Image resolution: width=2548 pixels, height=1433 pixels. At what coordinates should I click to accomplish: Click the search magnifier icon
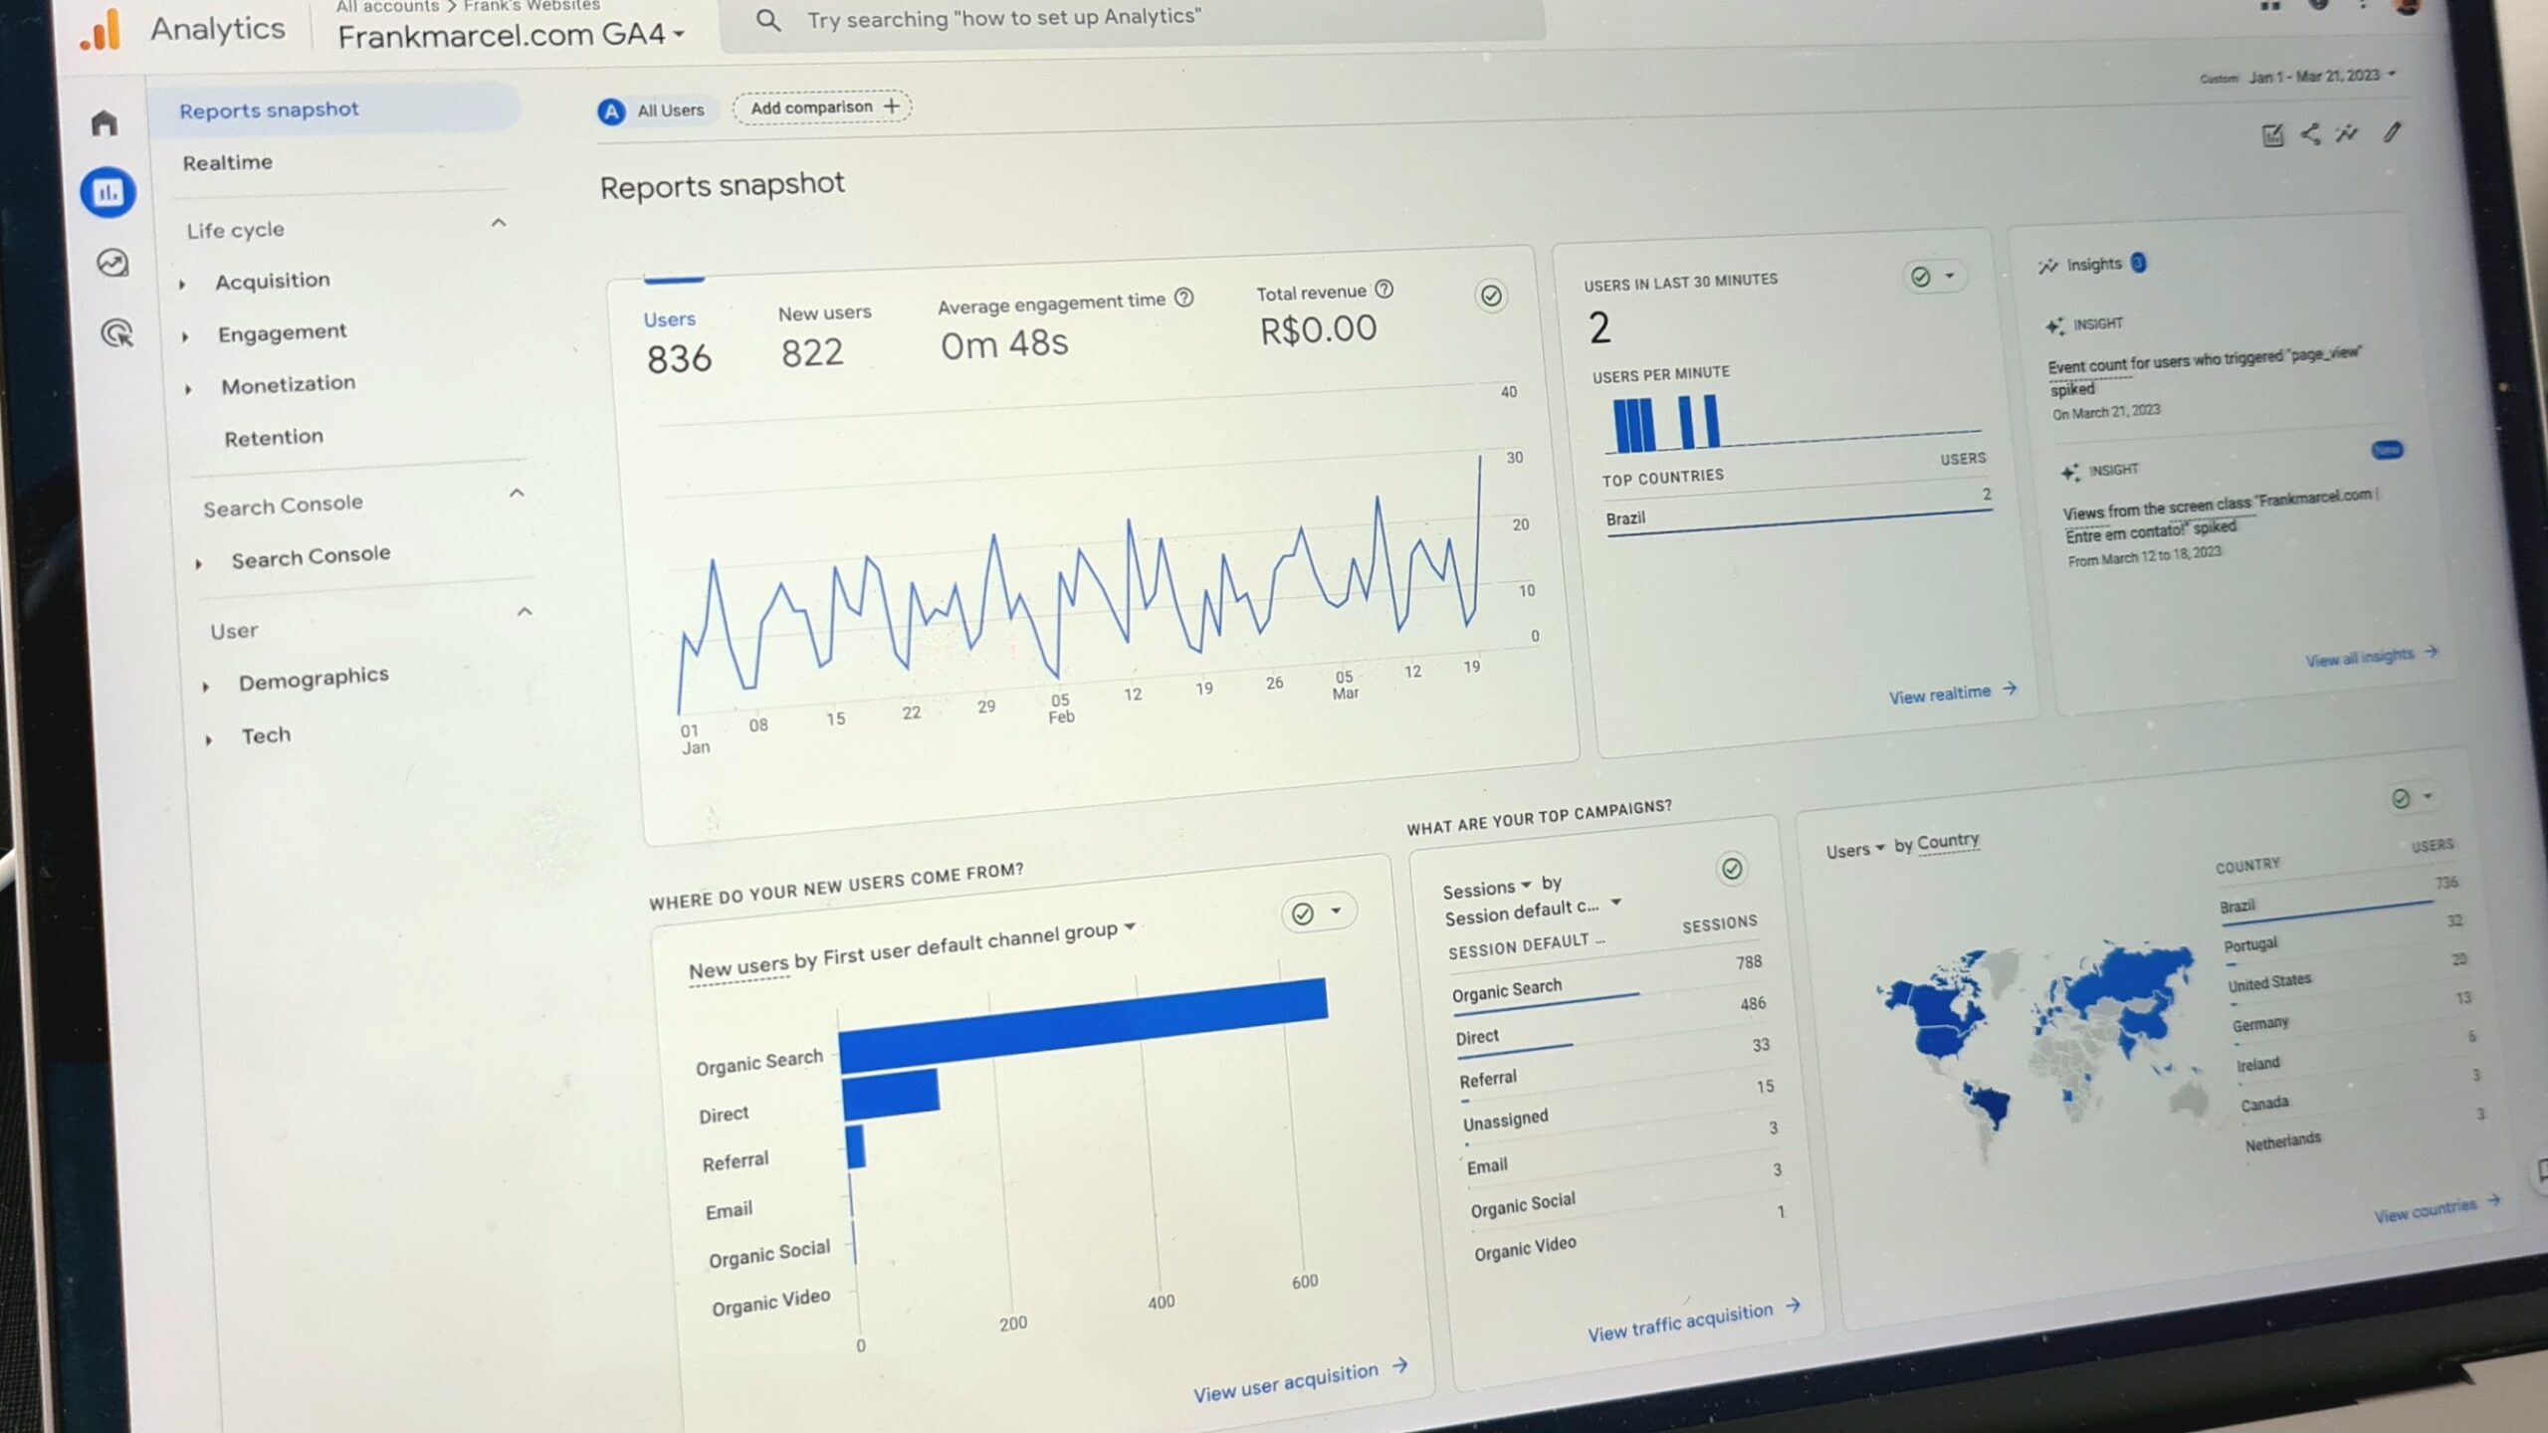point(767,19)
